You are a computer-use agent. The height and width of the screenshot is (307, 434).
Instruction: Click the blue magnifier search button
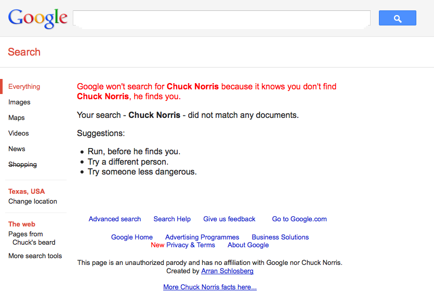(x=397, y=18)
